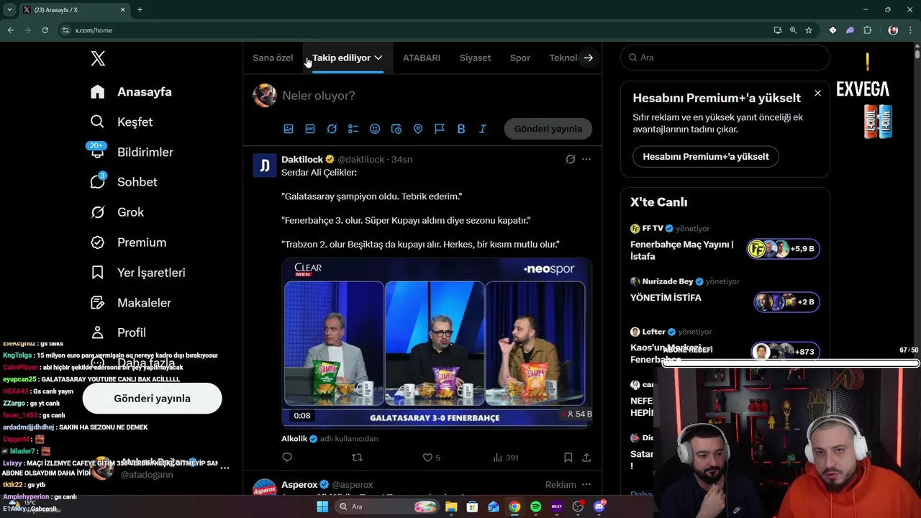Click the large sidebar Gönderi yayınla button
Viewport: 921px width, 518px height.
pyautogui.click(x=152, y=398)
